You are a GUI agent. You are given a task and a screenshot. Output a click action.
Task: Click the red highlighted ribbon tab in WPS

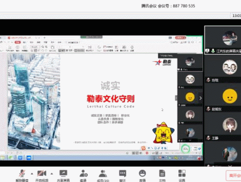pos(18,42)
